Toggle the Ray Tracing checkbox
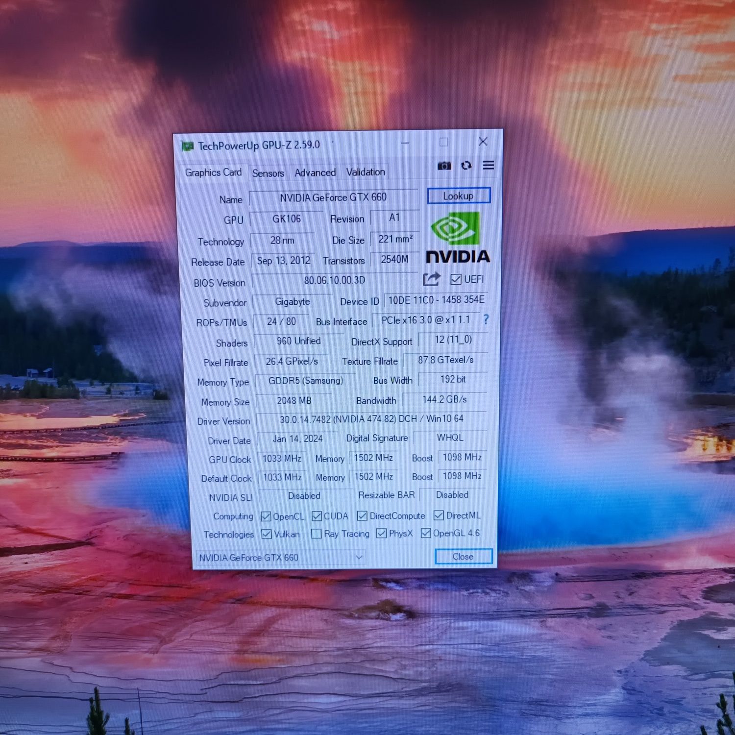This screenshot has width=735, height=735. 317,534
